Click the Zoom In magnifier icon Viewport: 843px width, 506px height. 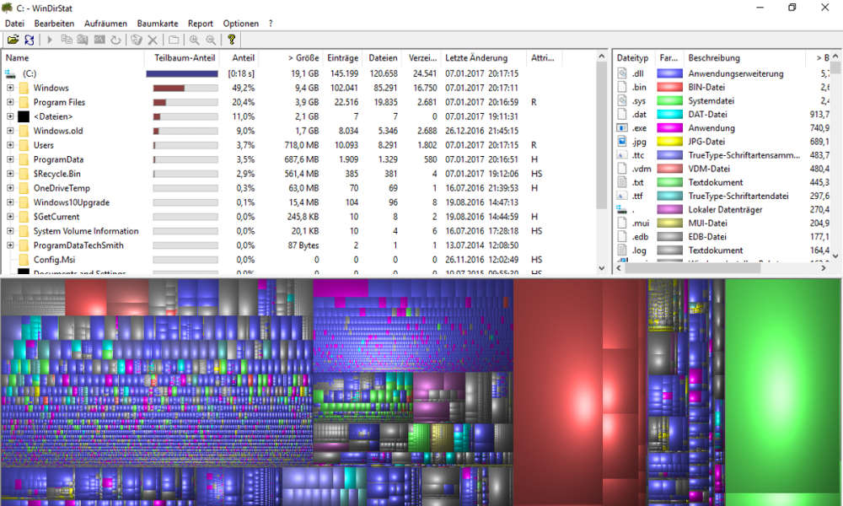pyautogui.click(x=195, y=40)
